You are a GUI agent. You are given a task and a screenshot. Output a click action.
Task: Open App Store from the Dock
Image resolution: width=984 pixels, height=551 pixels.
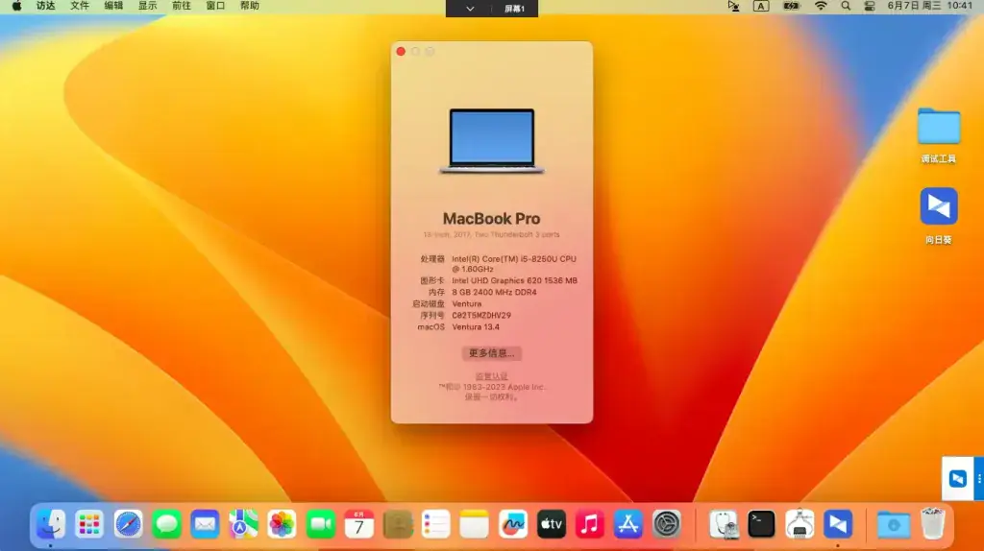(628, 524)
